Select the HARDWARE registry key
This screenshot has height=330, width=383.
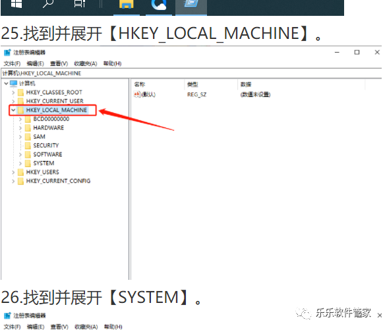click(x=48, y=127)
